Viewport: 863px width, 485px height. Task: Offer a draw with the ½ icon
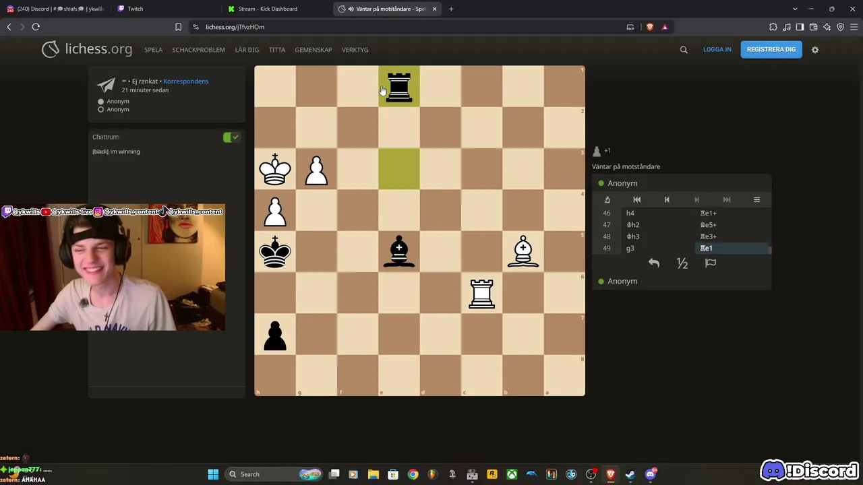click(x=682, y=263)
